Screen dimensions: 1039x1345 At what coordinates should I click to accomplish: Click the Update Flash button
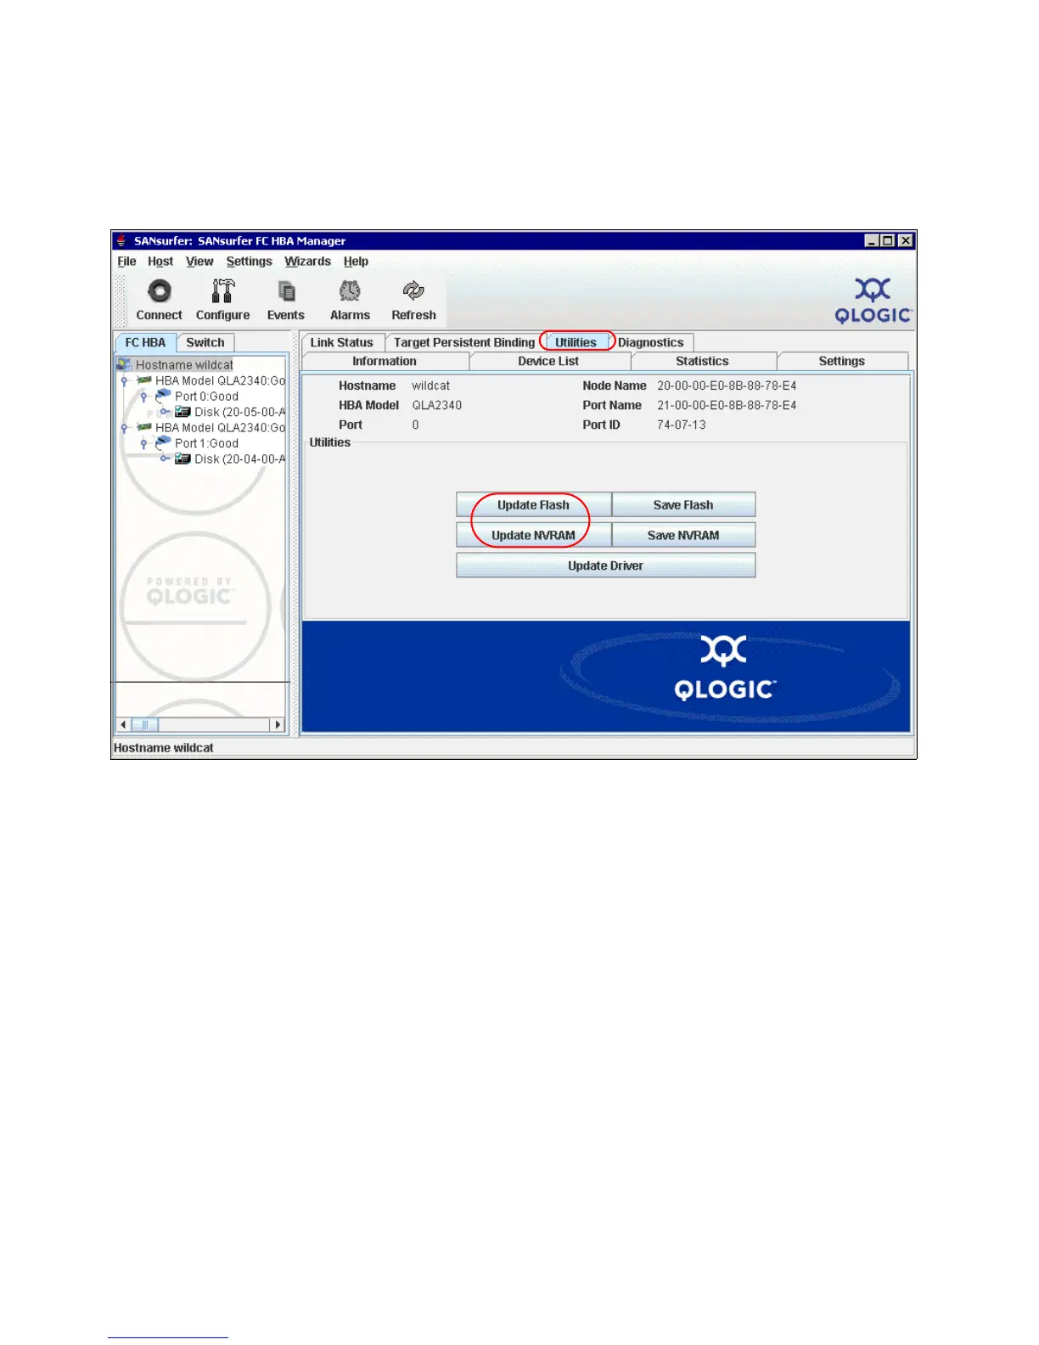[x=533, y=504]
